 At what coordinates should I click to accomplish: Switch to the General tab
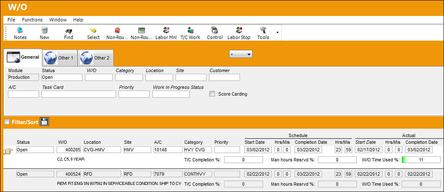(23, 57)
